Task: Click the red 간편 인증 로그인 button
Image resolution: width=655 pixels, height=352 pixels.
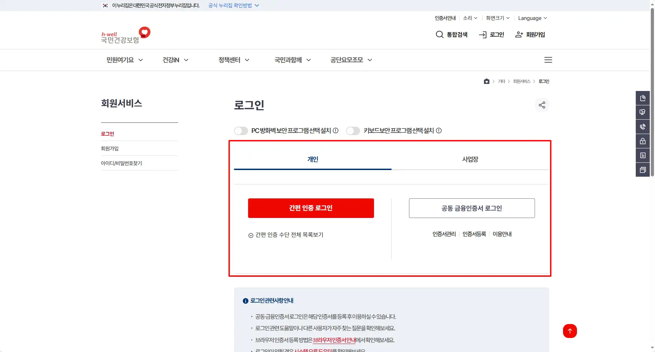Action: click(x=311, y=208)
